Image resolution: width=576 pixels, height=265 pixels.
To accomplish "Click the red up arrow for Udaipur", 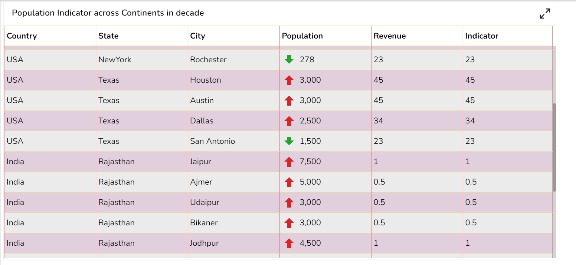I will pos(289,202).
